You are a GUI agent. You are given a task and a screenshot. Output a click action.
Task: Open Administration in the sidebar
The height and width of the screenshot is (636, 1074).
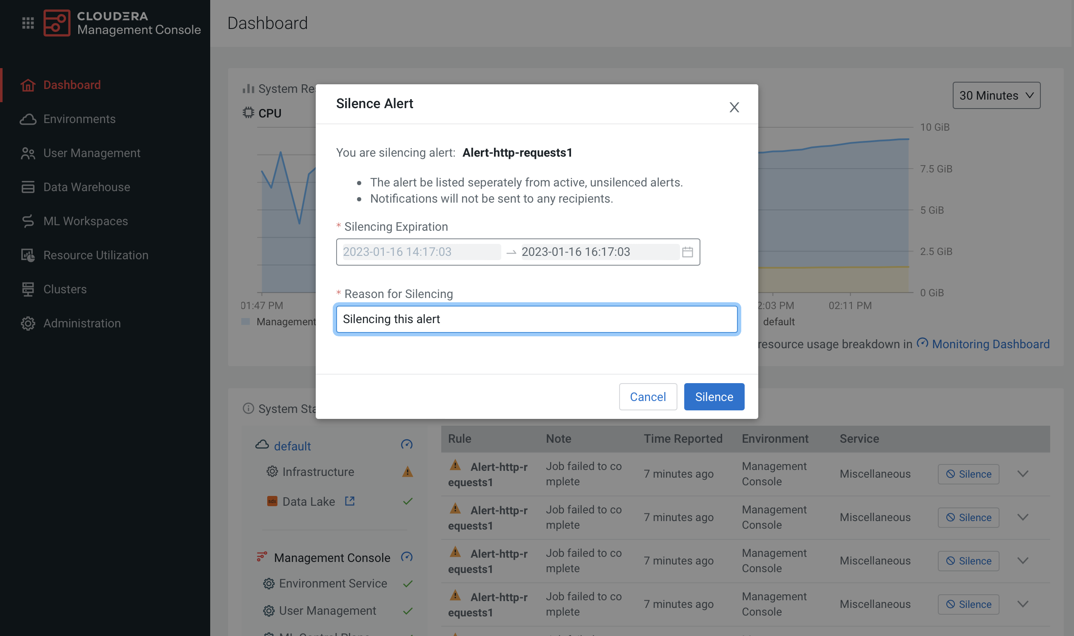pos(82,323)
